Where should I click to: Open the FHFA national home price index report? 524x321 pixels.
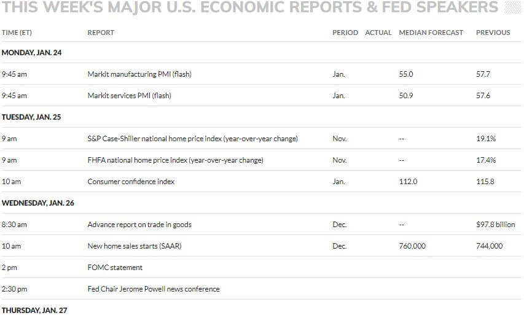[176, 160]
